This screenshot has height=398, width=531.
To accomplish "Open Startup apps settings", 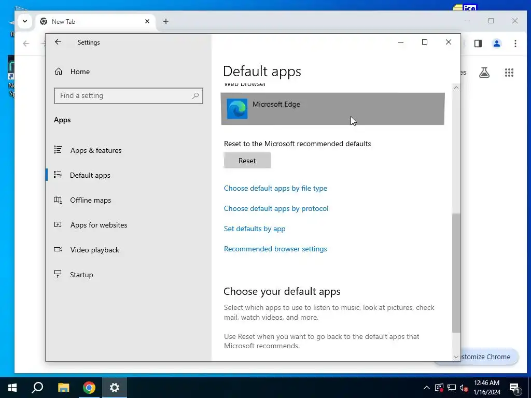I will tap(81, 275).
